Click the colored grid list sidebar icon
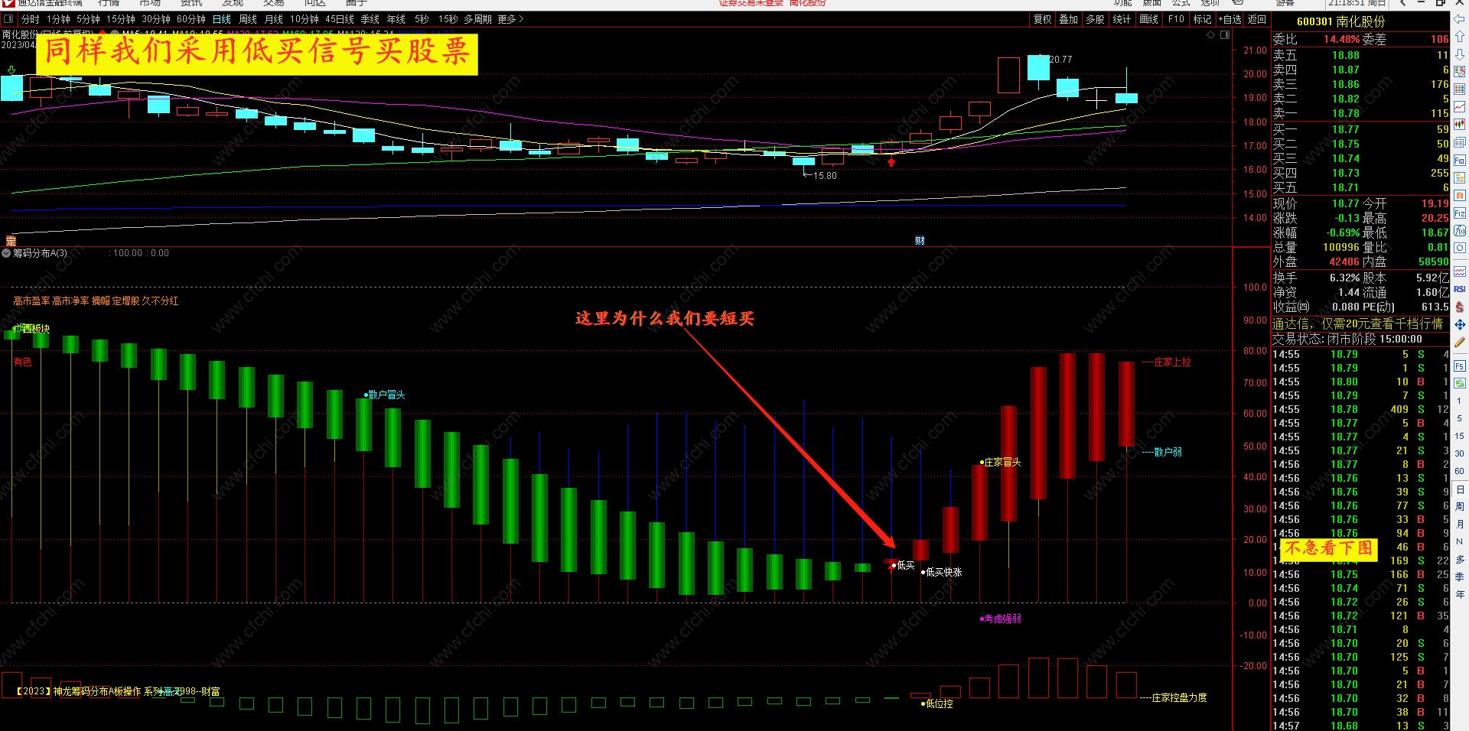This screenshot has width=1469, height=731. [x=1459, y=89]
